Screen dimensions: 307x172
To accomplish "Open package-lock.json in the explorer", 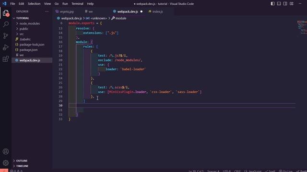I will coord(32,44).
